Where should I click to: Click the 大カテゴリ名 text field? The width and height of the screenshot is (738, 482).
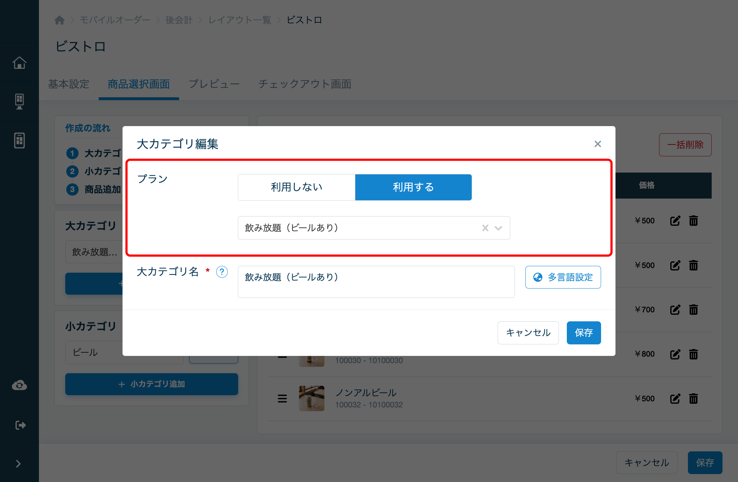[376, 282]
